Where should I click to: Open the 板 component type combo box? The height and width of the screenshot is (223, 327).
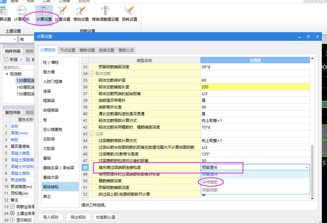pyautogui.click(x=27, y=40)
